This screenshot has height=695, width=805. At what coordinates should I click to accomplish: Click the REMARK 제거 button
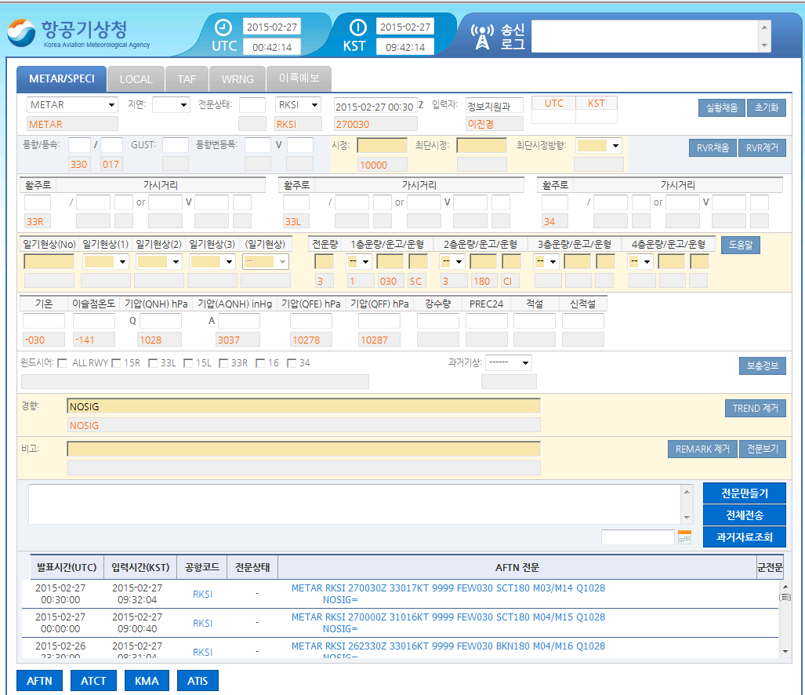pyautogui.click(x=703, y=449)
